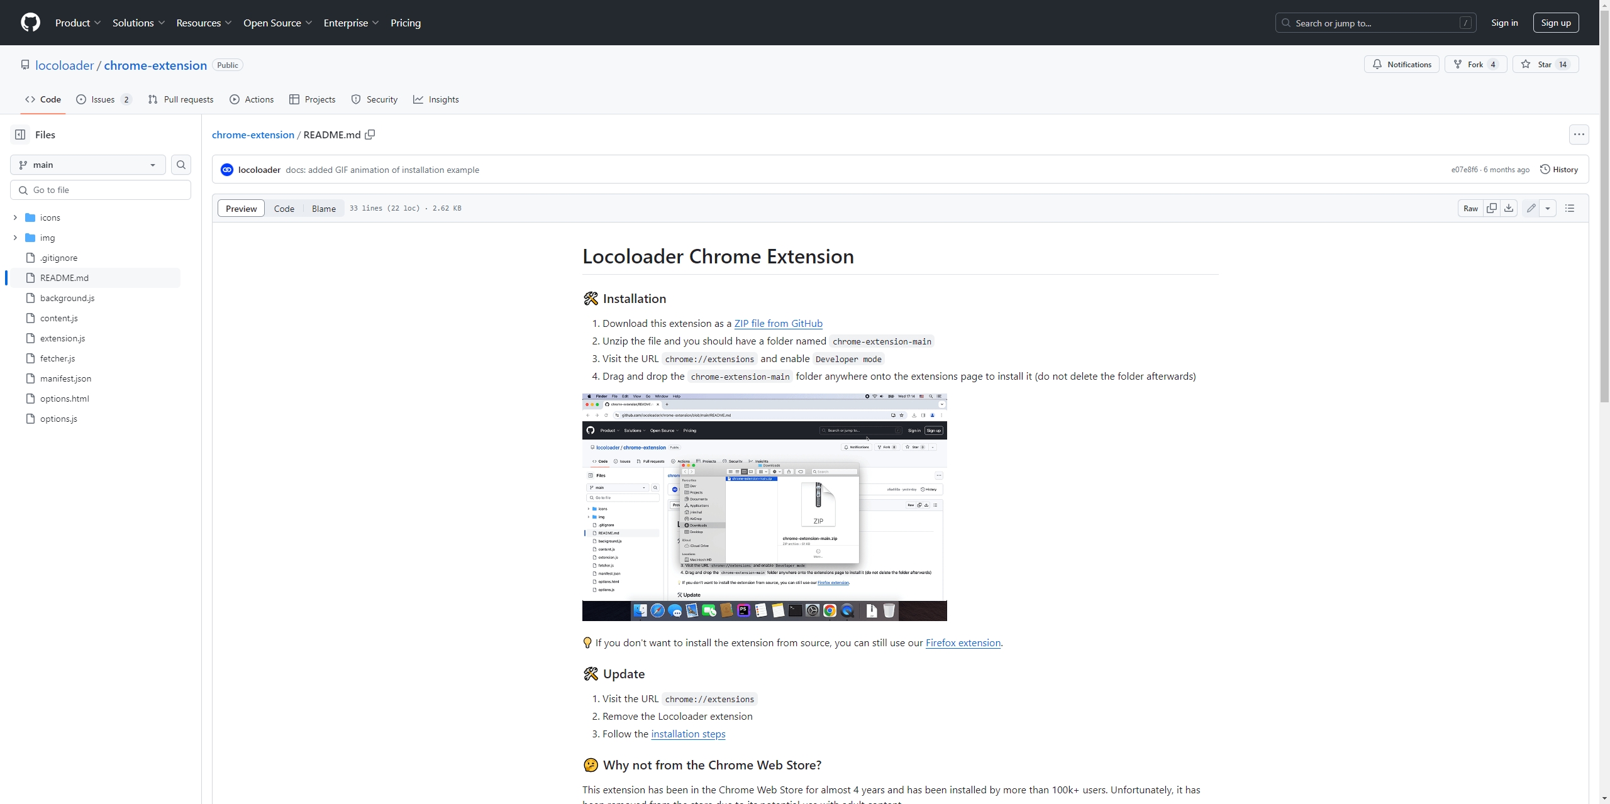This screenshot has width=1610, height=804.
Task: Click the GitHub logo home icon
Action: click(30, 23)
